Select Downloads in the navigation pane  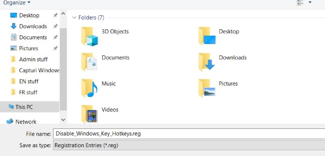click(x=33, y=26)
